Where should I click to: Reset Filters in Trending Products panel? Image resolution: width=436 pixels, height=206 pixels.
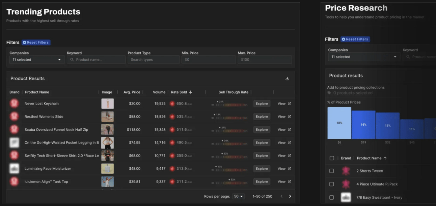point(36,42)
